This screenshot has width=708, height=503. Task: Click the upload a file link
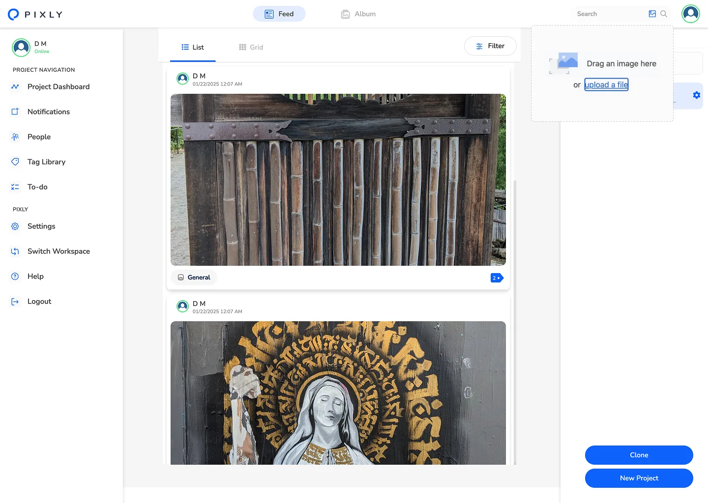click(606, 84)
